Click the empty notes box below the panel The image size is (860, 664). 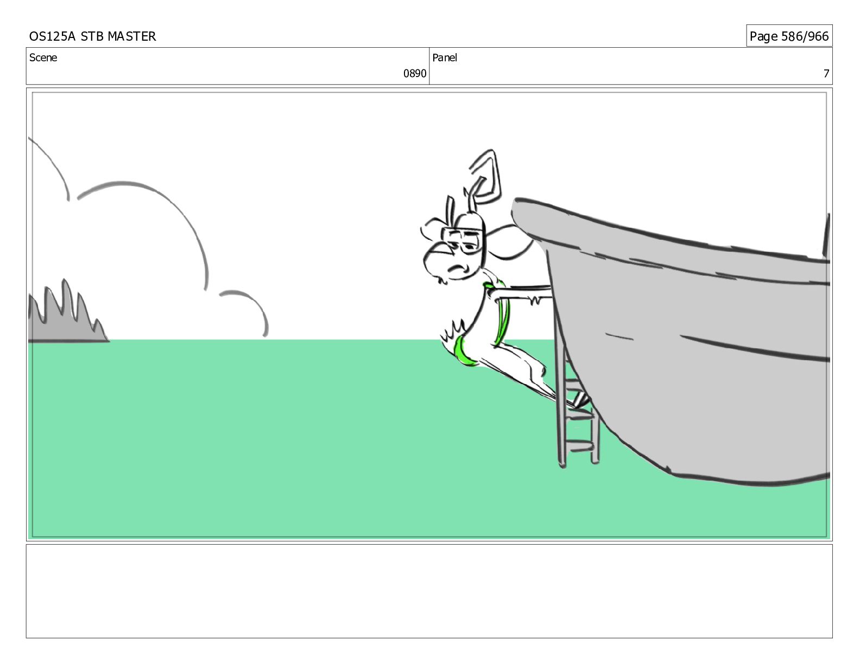pyautogui.click(x=429, y=591)
